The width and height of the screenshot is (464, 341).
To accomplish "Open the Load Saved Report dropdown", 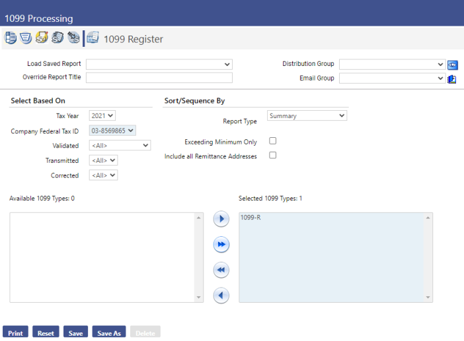I will [x=159, y=65].
